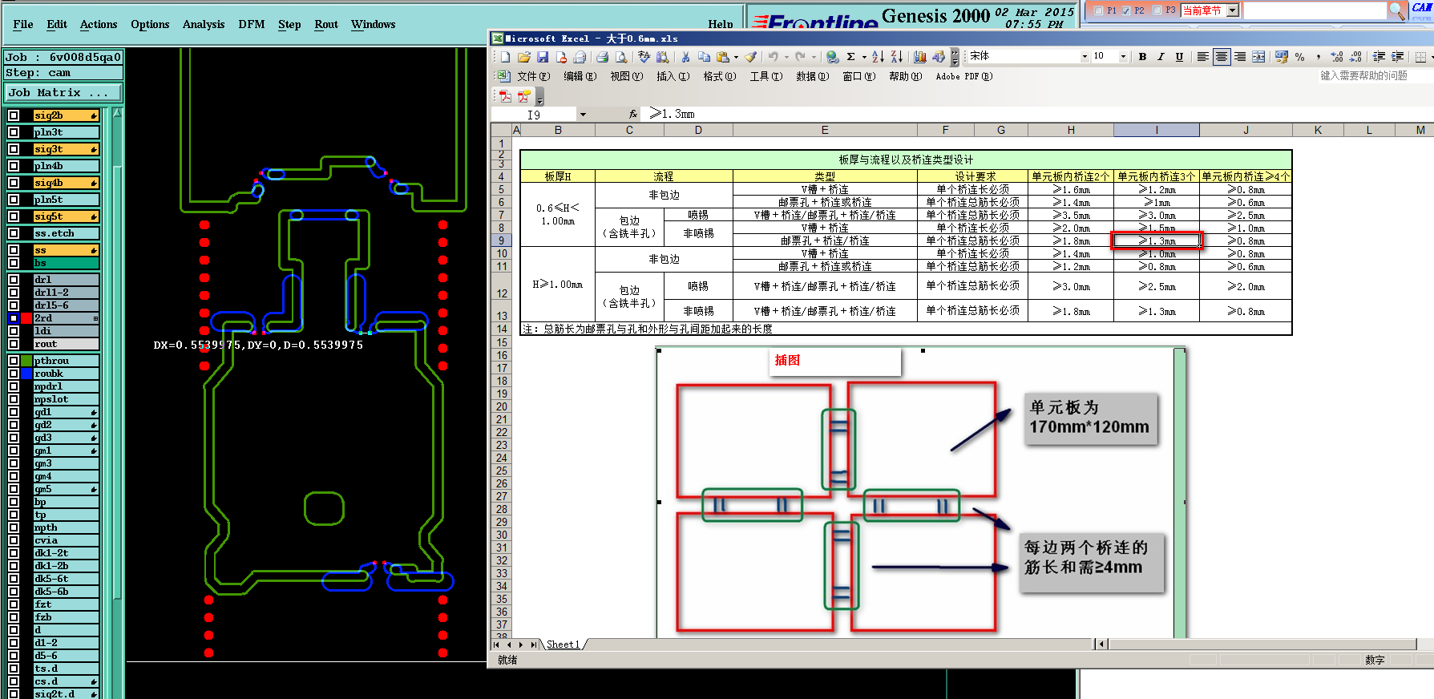Open the Name Box dropdown next to I9
The width and height of the screenshot is (1434, 699).
click(583, 115)
